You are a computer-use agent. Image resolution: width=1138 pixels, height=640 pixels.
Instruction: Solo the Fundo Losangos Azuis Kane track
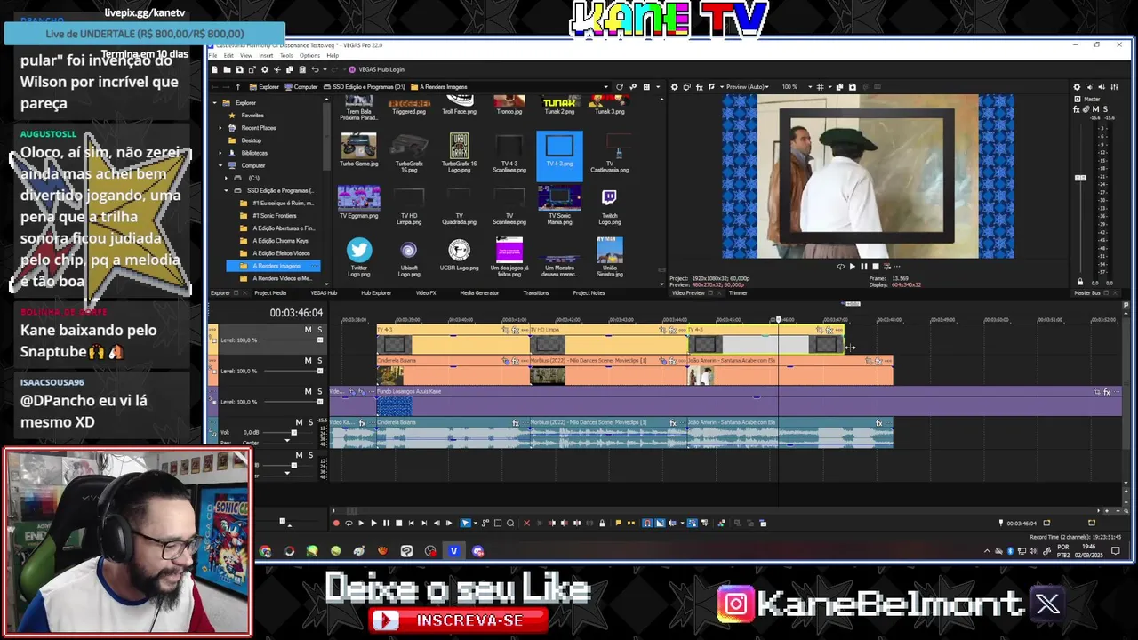pyautogui.click(x=320, y=391)
